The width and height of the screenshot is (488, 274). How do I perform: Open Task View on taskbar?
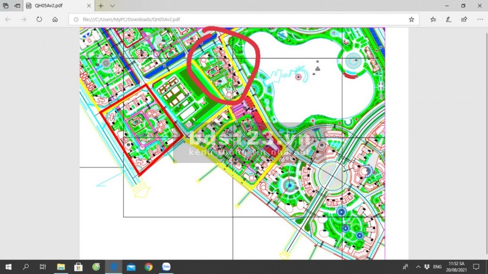(x=43, y=267)
